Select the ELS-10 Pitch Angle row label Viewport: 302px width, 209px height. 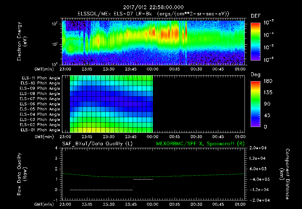(x=40, y=83)
